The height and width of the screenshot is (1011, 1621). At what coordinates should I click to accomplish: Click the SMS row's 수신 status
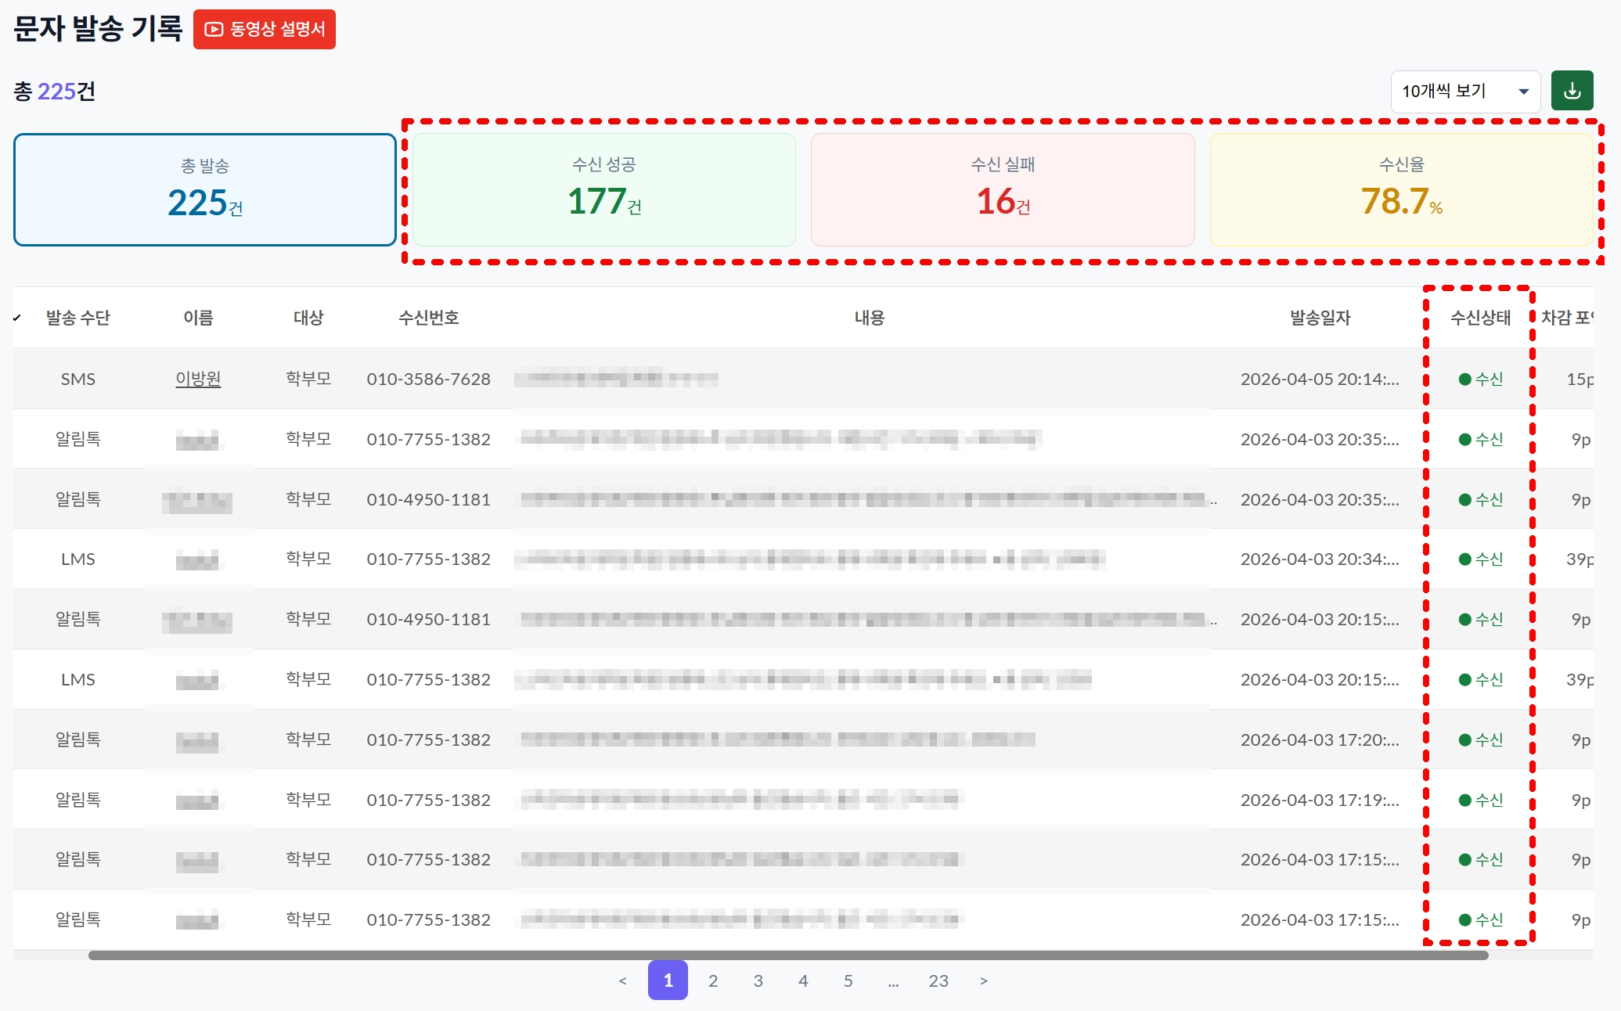[x=1481, y=379]
